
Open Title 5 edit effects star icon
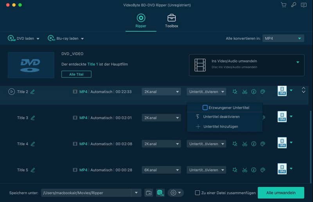pos(235,170)
